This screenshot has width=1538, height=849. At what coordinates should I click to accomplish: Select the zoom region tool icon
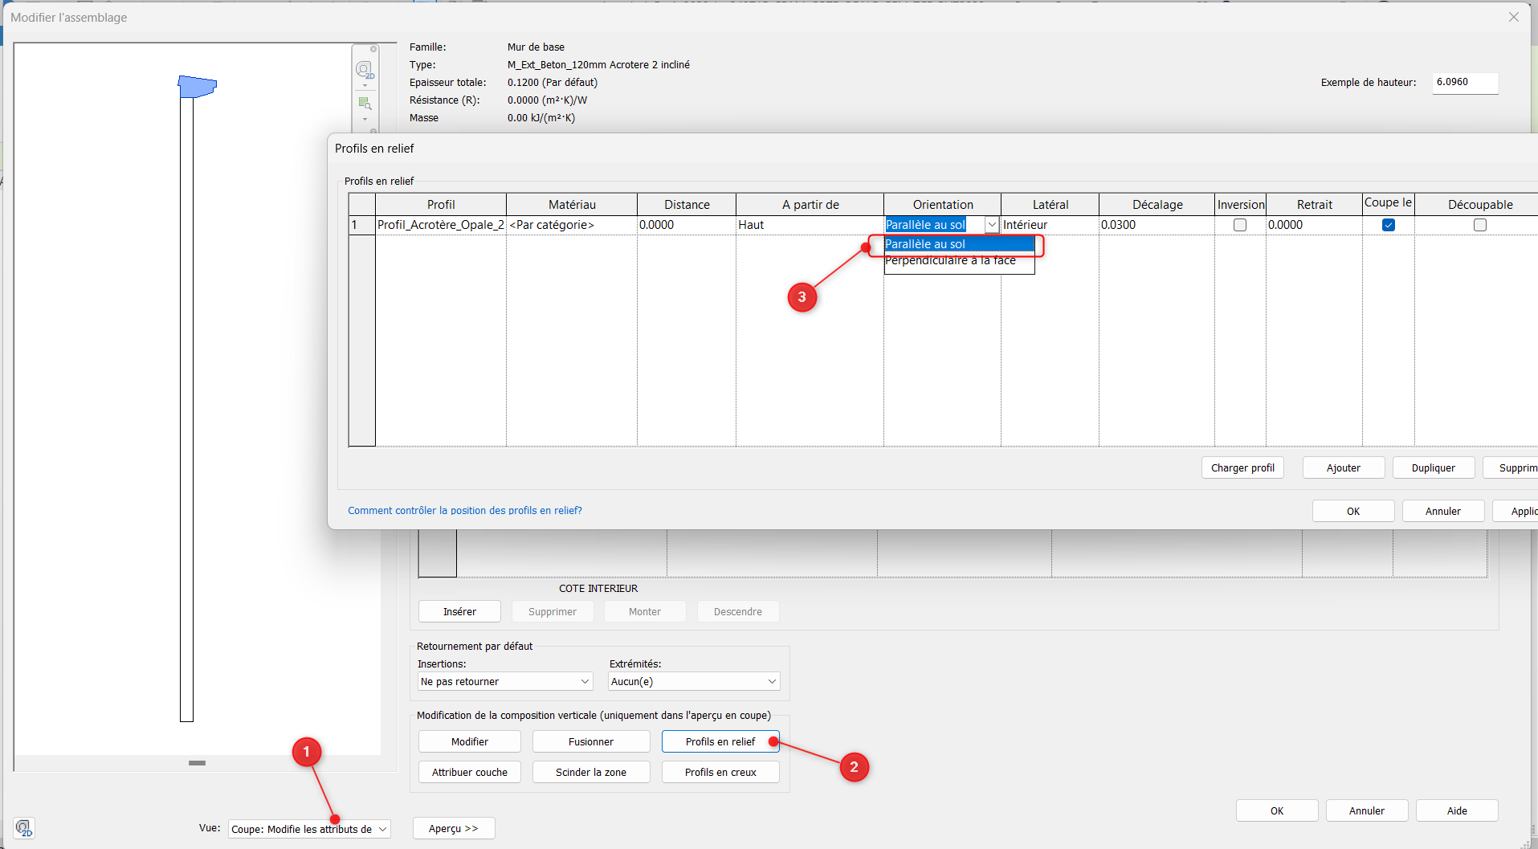point(365,104)
